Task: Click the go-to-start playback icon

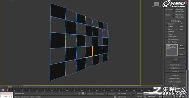Action: pos(160,96)
